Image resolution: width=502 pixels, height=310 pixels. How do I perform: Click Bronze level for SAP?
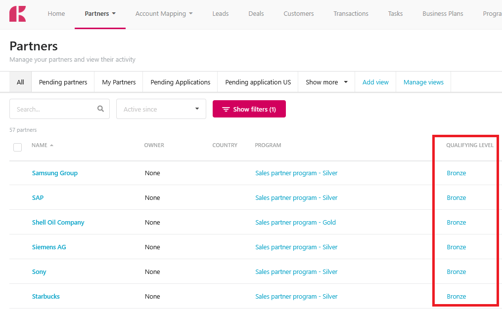click(x=456, y=197)
